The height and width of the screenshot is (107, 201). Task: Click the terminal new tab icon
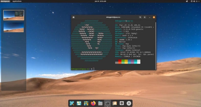pos(74,17)
